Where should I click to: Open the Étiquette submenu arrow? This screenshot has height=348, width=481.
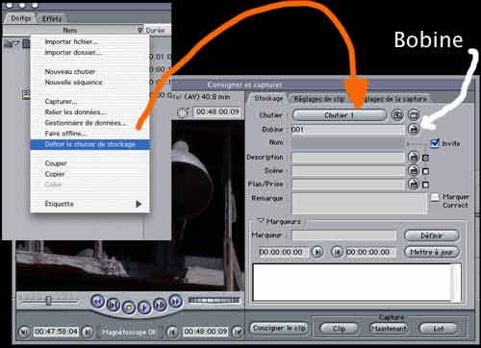139,204
